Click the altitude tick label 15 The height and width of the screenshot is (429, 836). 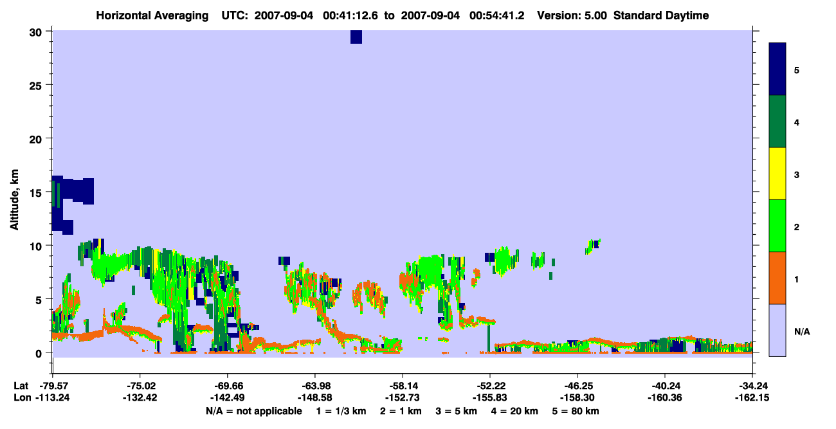37,192
